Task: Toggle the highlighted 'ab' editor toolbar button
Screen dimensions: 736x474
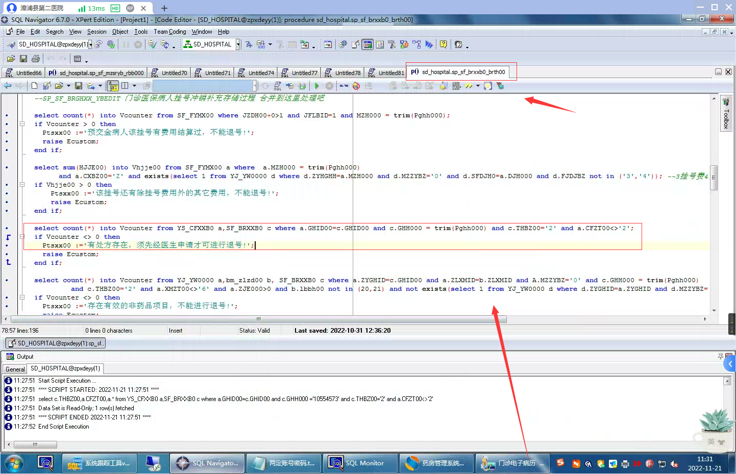Action: pos(113,86)
